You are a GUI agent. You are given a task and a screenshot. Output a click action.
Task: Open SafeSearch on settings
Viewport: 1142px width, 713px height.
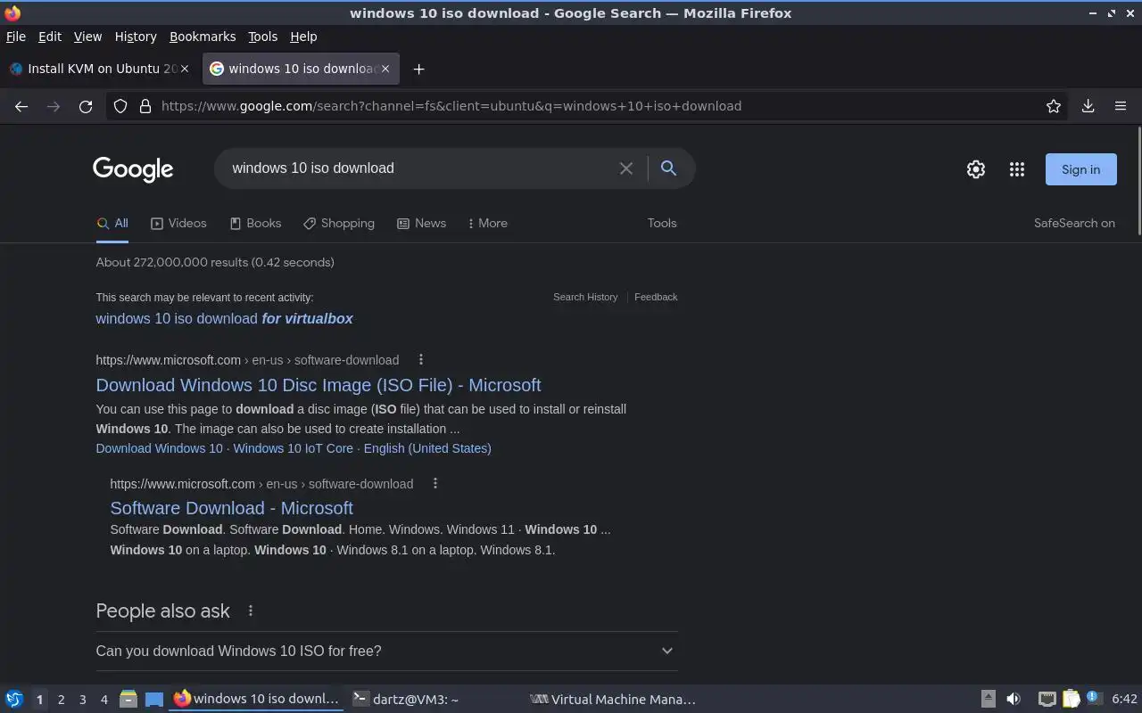coord(1074,224)
